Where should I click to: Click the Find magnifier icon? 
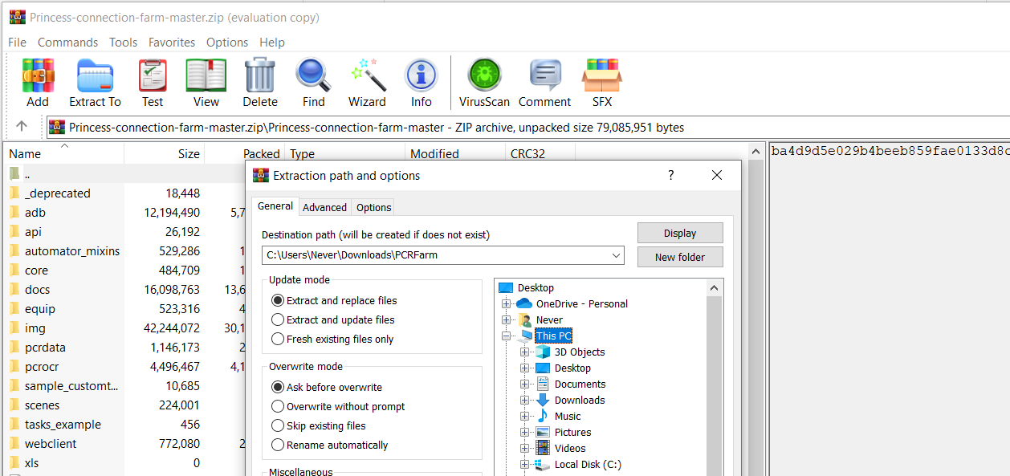314,75
